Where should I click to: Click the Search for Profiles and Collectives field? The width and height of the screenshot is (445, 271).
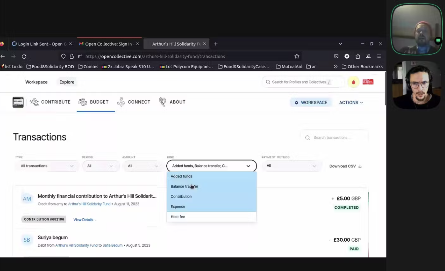point(303,82)
